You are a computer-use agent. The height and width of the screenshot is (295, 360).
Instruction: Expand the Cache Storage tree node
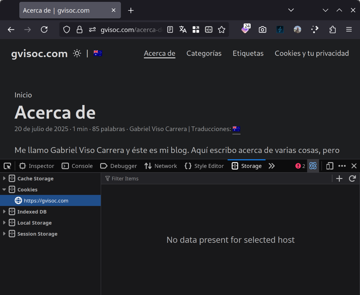[4, 178]
